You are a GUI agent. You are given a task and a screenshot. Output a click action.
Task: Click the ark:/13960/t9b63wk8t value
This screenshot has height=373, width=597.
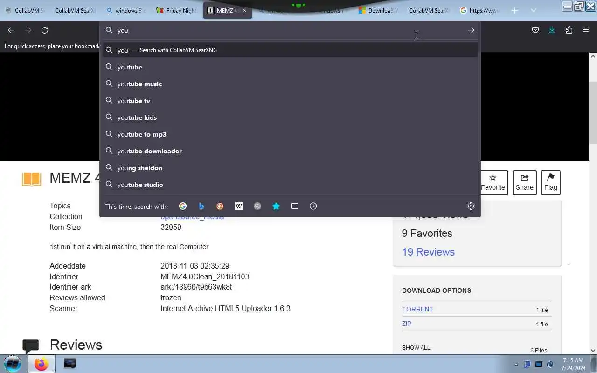coord(196,287)
